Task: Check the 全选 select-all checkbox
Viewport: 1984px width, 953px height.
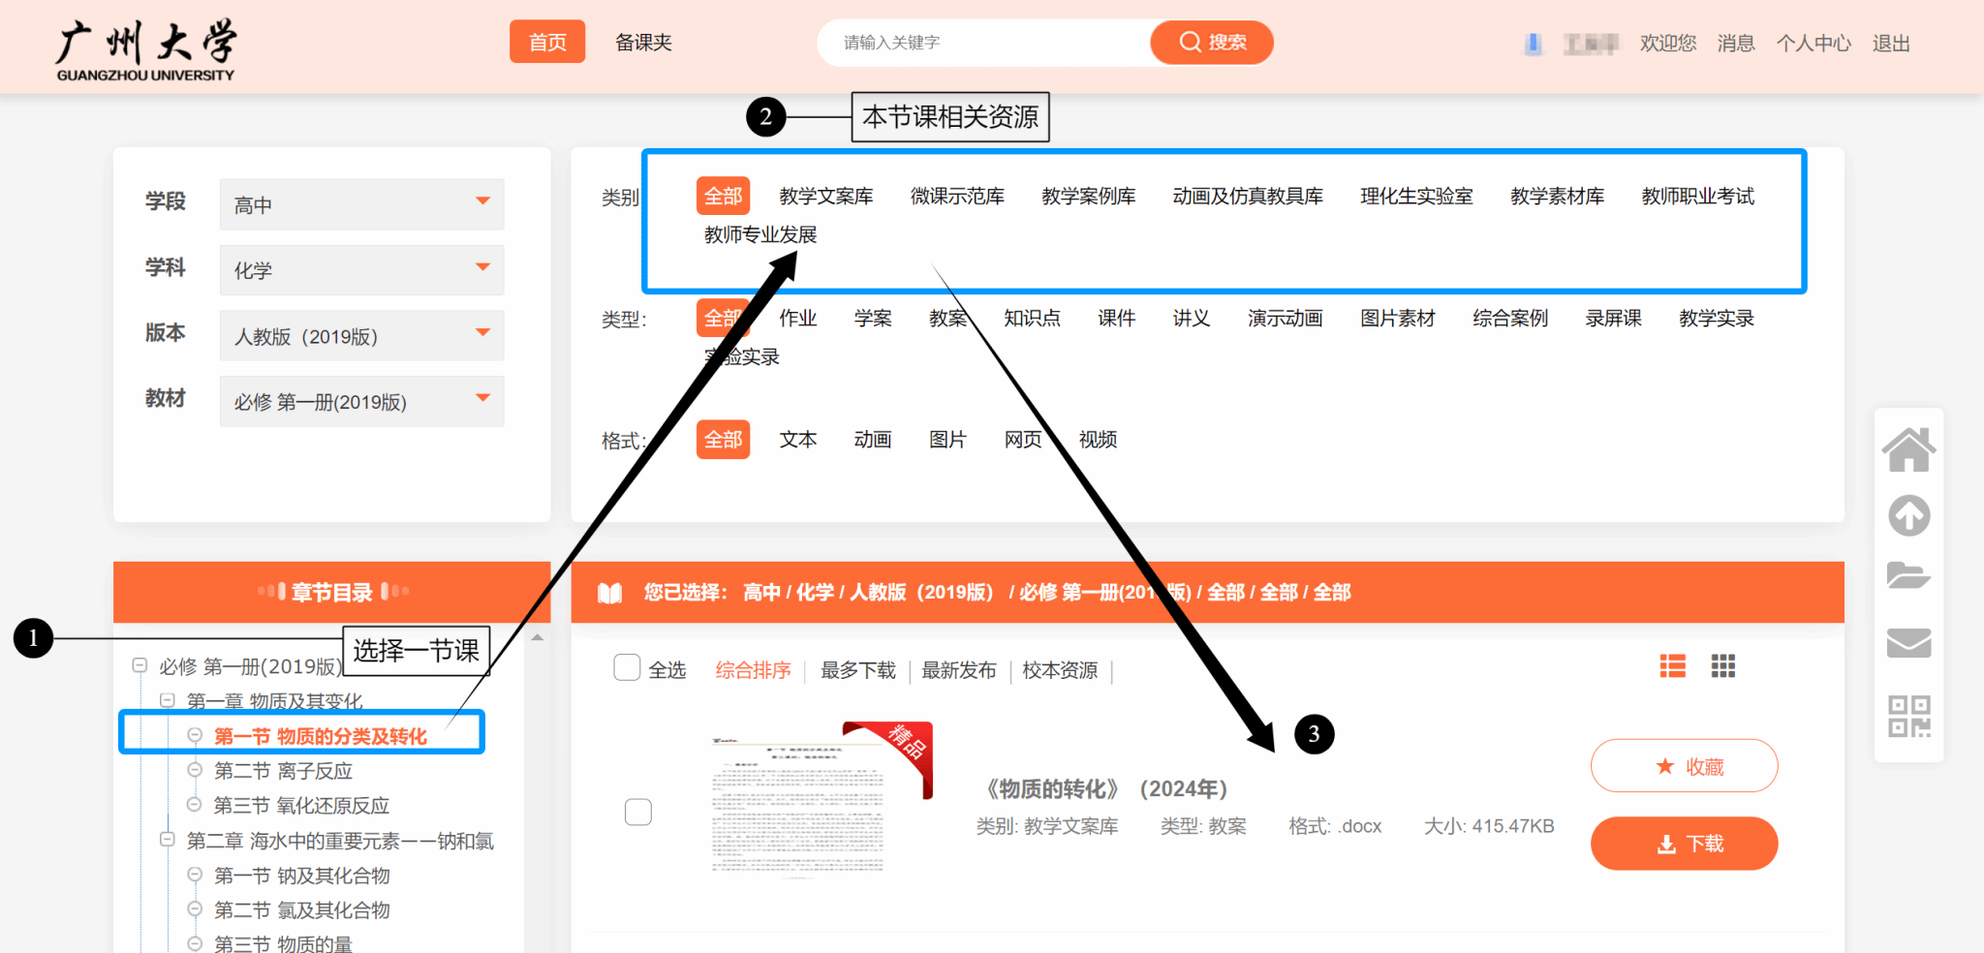Action: point(627,668)
